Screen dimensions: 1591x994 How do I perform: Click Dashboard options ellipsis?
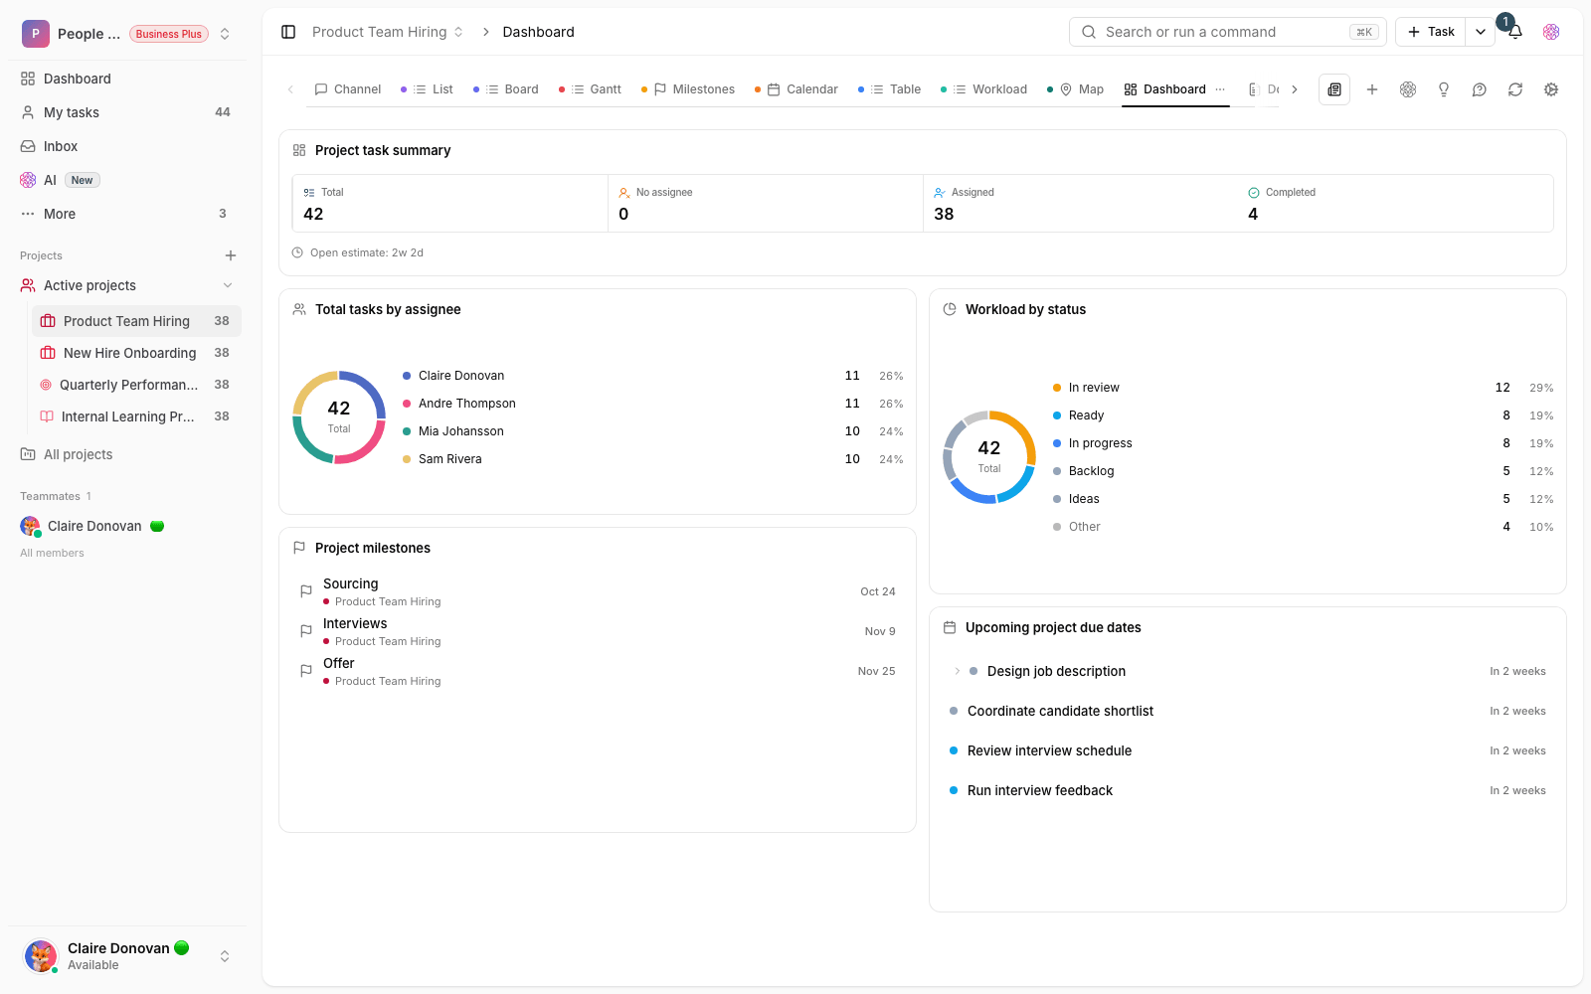(1220, 89)
